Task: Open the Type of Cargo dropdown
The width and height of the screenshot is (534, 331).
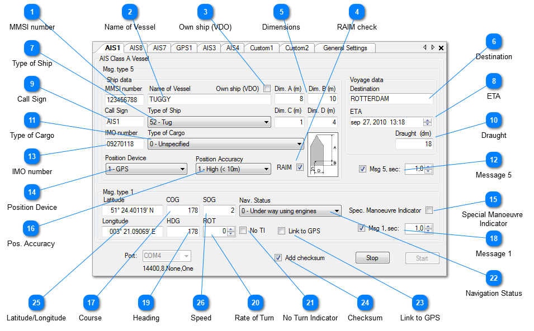Action: [225, 144]
